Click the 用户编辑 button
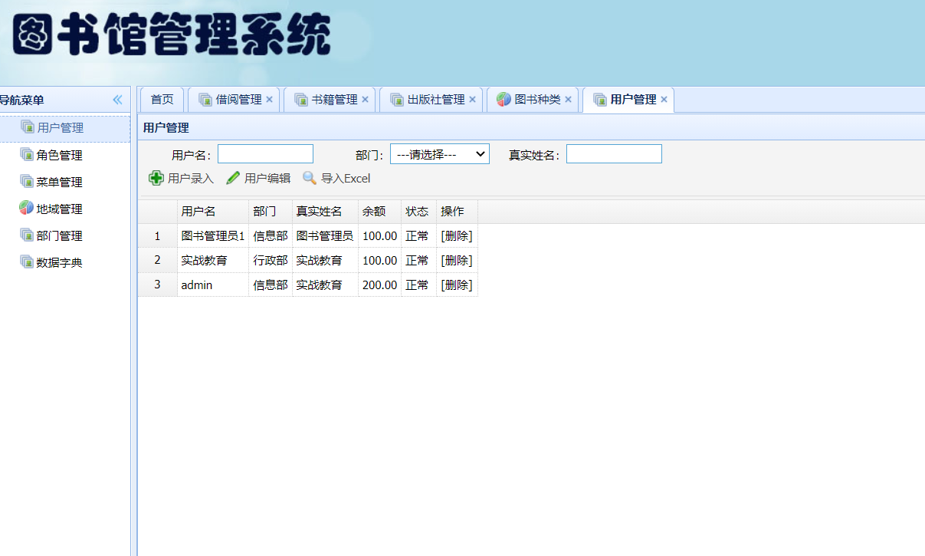 pyautogui.click(x=258, y=178)
